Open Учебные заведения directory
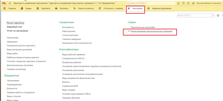Screen dimensions: 223x101 point(72,39)
